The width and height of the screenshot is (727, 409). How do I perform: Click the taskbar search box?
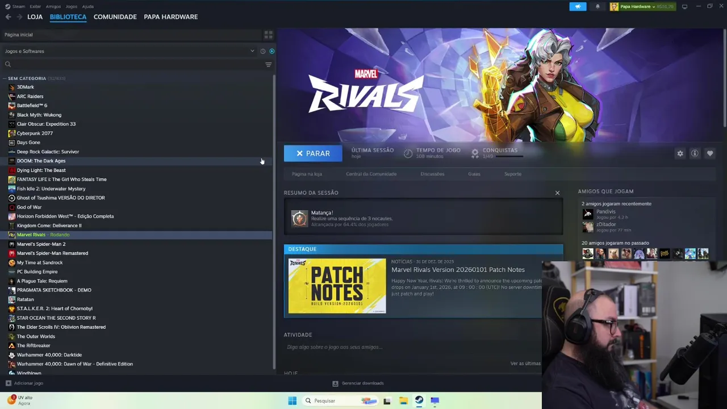[x=340, y=400]
